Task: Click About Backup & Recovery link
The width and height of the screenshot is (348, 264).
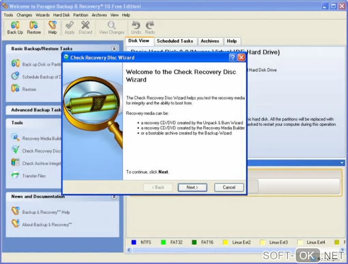Action: [47, 225]
